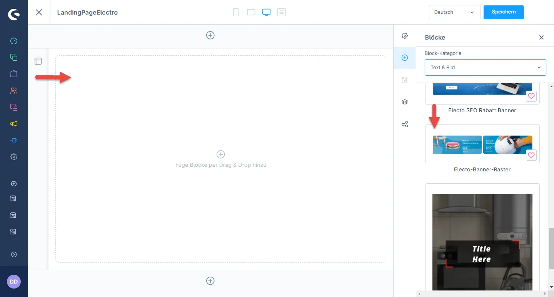Open the Marketing megaphone icon
Viewport: 554px width, 297px height.
pyautogui.click(x=14, y=124)
